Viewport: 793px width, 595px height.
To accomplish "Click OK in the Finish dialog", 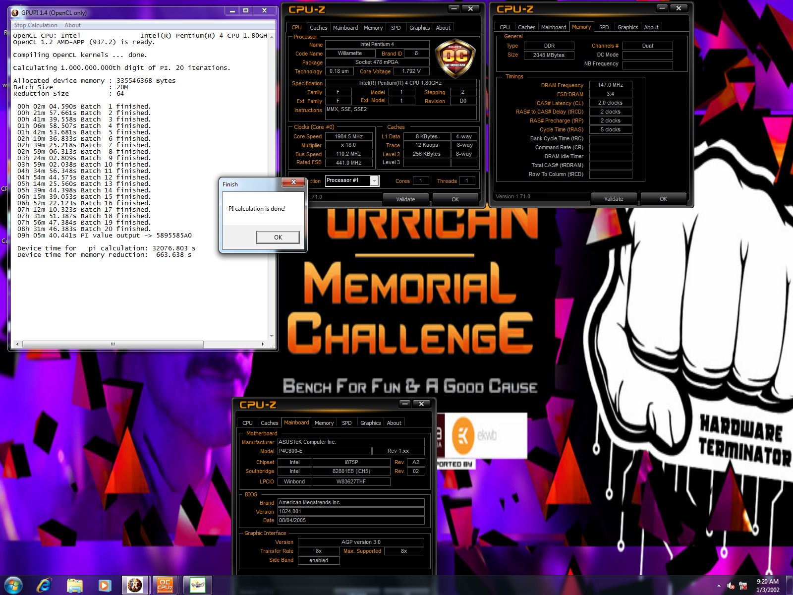I will coord(278,238).
